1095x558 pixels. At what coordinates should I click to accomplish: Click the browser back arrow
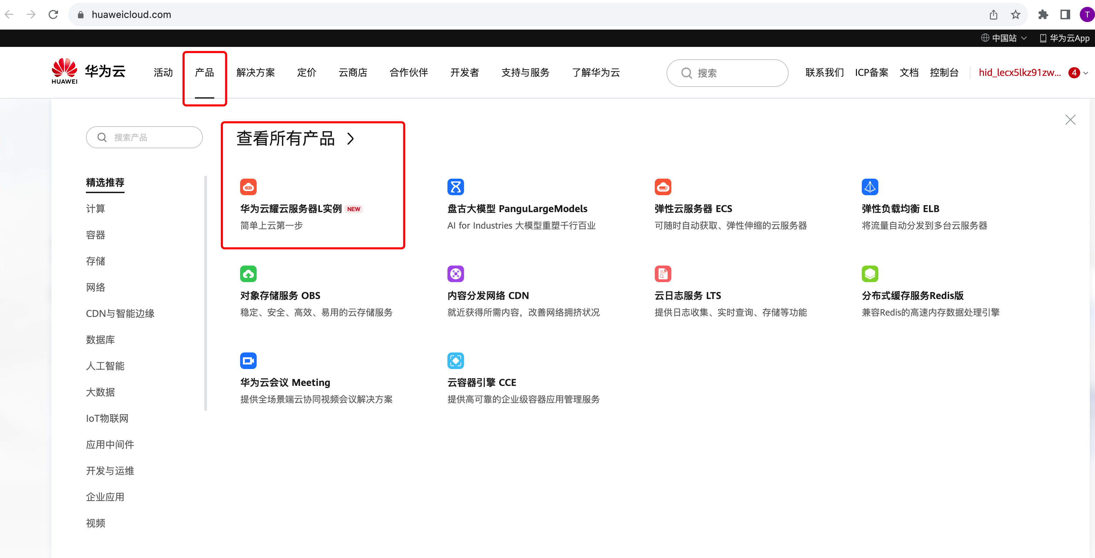pos(9,14)
